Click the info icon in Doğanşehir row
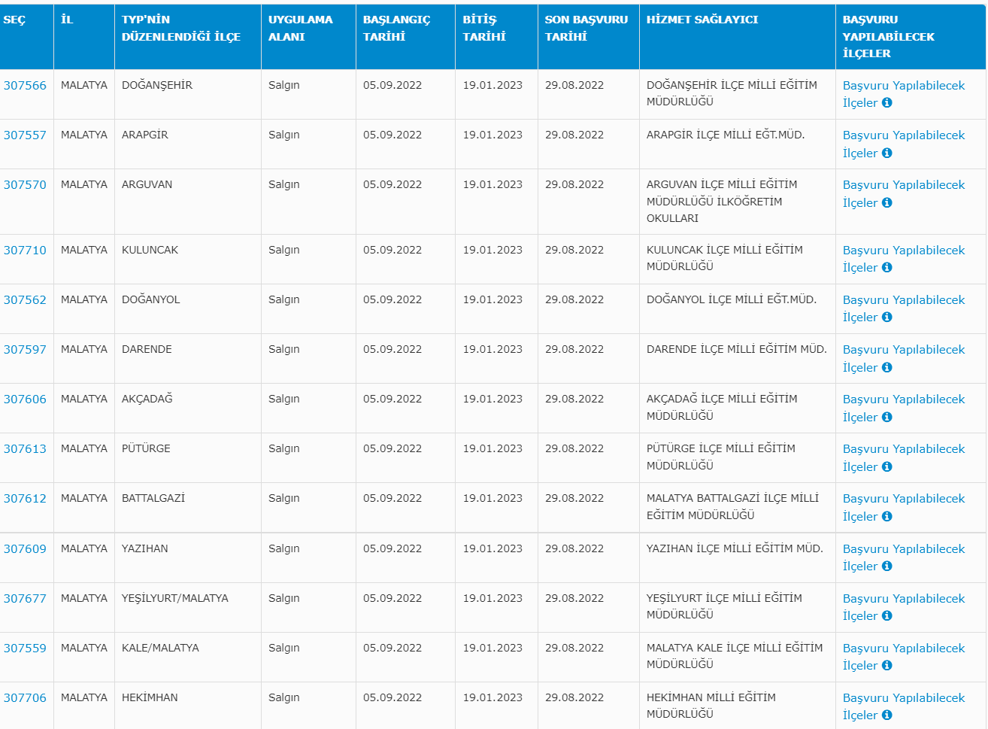 (x=886, y=103)
